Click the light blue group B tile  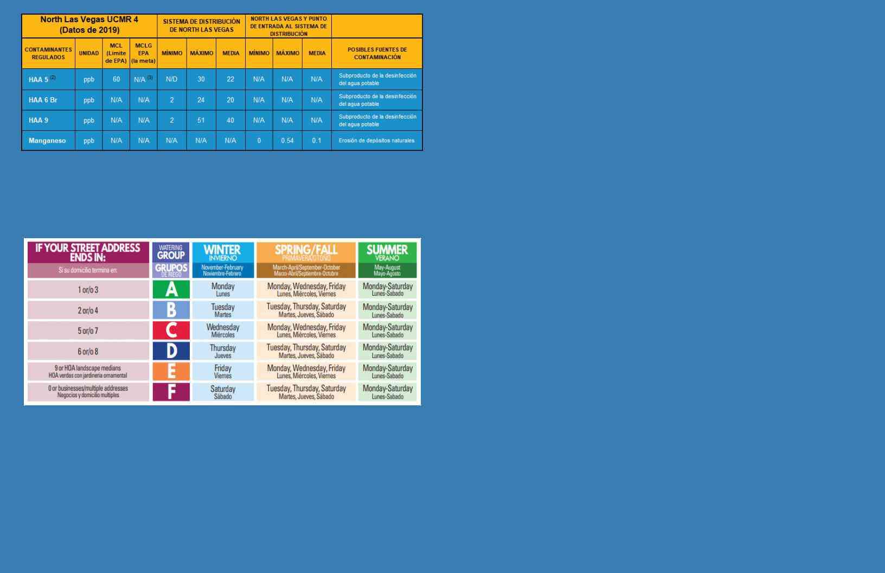(x=171, y=310)
